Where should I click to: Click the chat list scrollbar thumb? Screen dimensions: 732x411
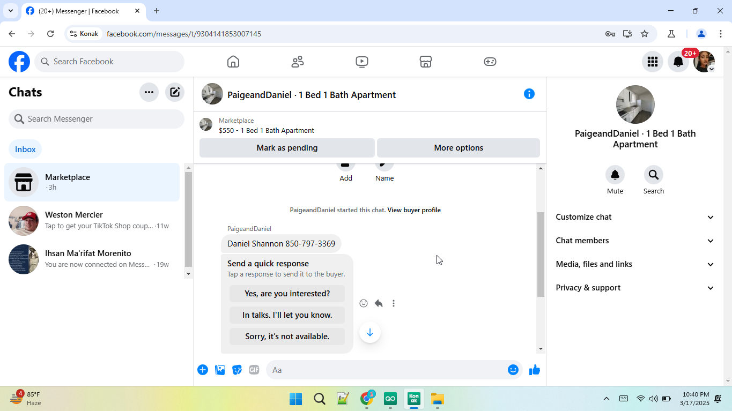point(188,219)
